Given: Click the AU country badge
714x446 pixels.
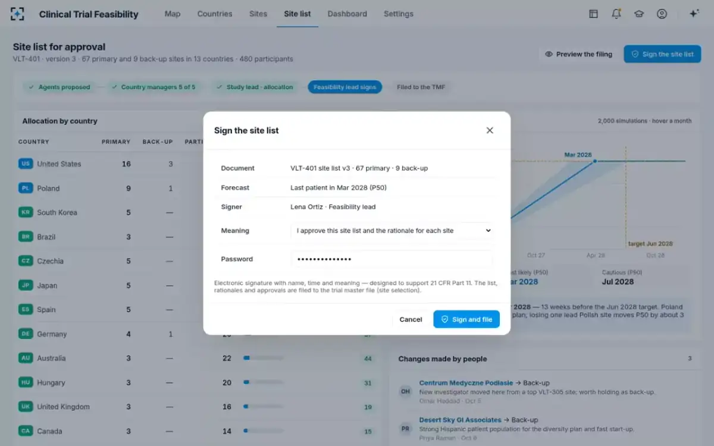Looking at the screenshot, I should click(x=26, y=358).
